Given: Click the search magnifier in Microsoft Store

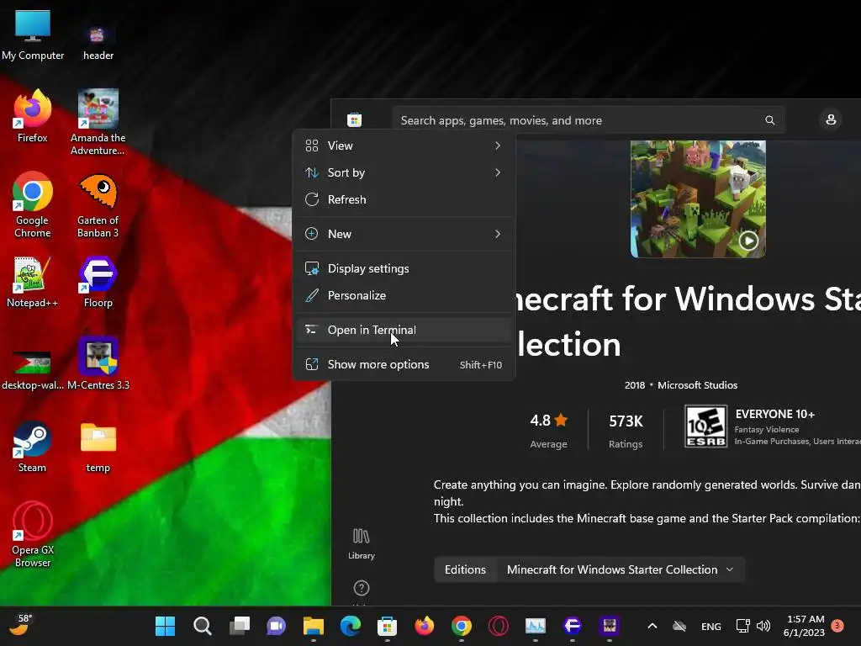Looking at the screenshot, I should (770, 120).
